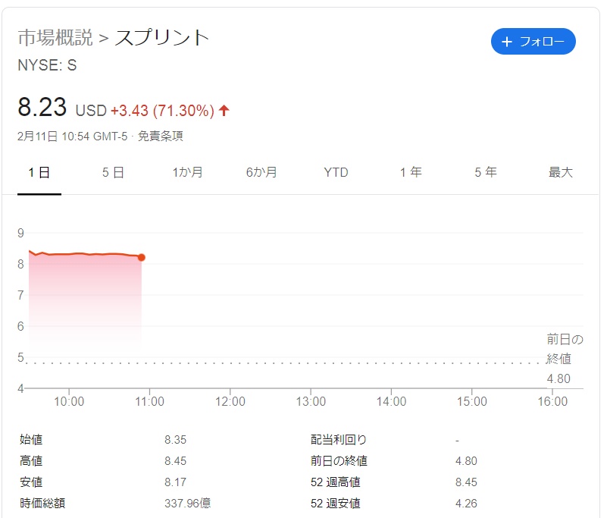View the 5年 chart range

pyautogui.click(x=486, y=173)
